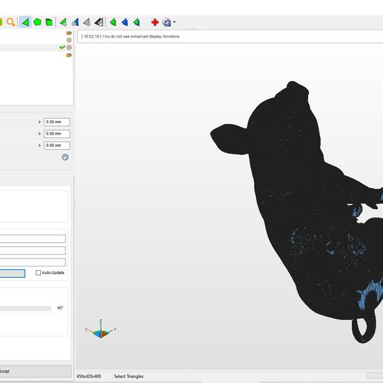Viewport: 383px width, 383px height.
Task: Focus the second 0.00 mm input field
Action: [57, 134]
